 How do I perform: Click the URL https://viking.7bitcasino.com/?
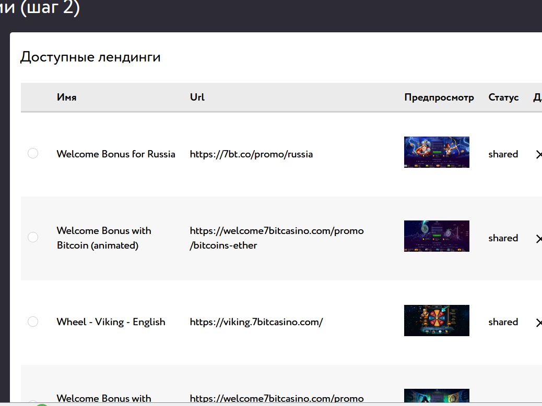(x=256, y=322)
